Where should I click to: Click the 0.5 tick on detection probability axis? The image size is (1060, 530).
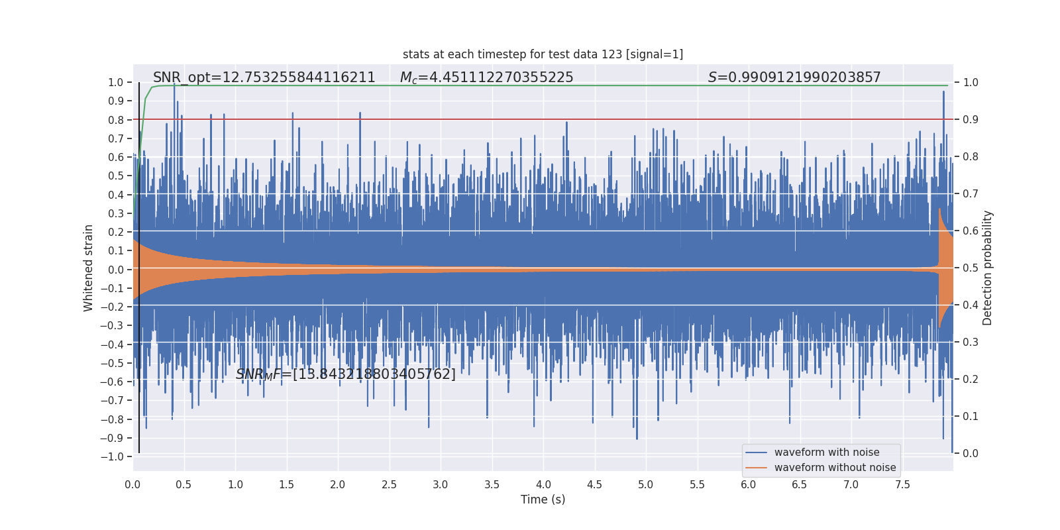971,268
